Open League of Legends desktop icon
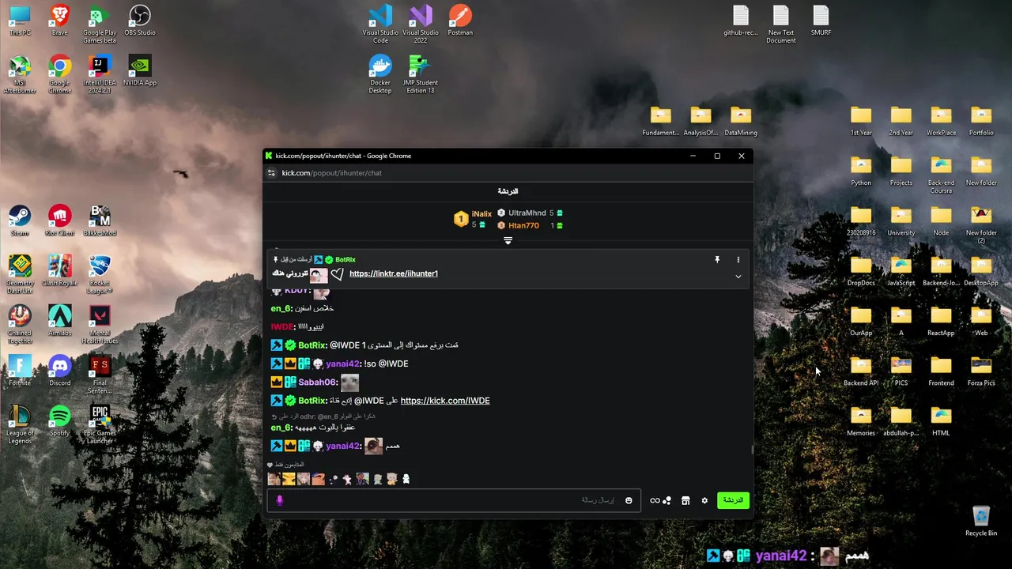Viewport: 1012px width, 569px height. (20, 424)
